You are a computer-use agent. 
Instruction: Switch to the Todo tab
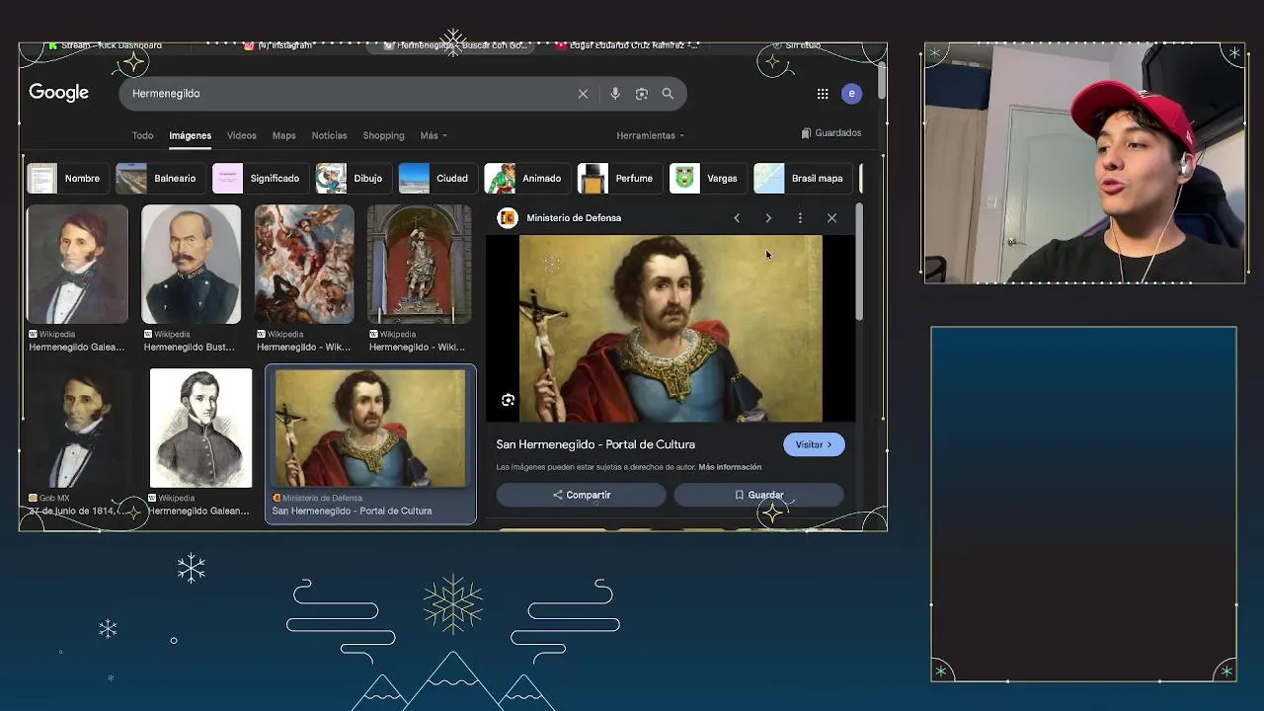tap(143, 135)
